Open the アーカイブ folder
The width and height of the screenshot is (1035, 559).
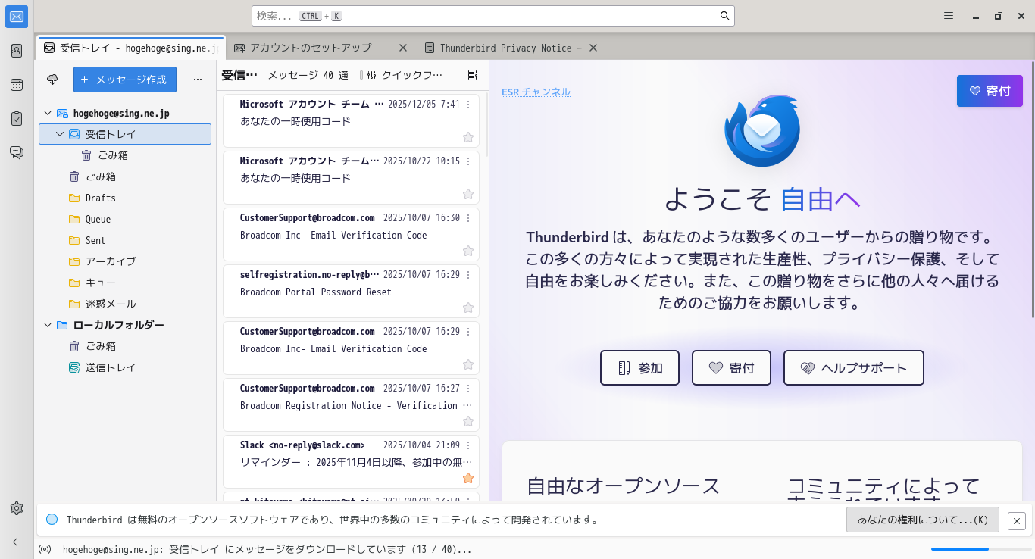pyautogui.click(x=125, y=261)
